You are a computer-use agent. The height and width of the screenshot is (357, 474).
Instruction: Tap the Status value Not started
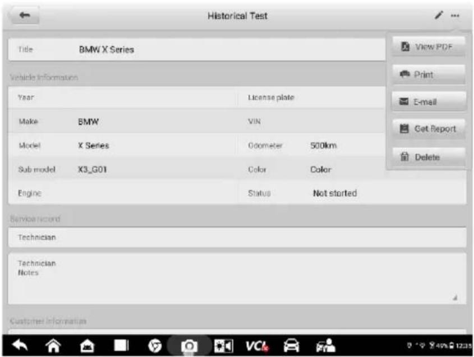(x=335, y=193)
